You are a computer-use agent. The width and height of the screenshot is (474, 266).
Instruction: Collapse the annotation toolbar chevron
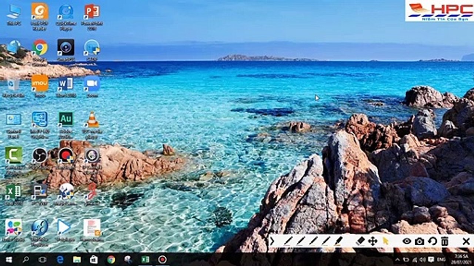272,241
